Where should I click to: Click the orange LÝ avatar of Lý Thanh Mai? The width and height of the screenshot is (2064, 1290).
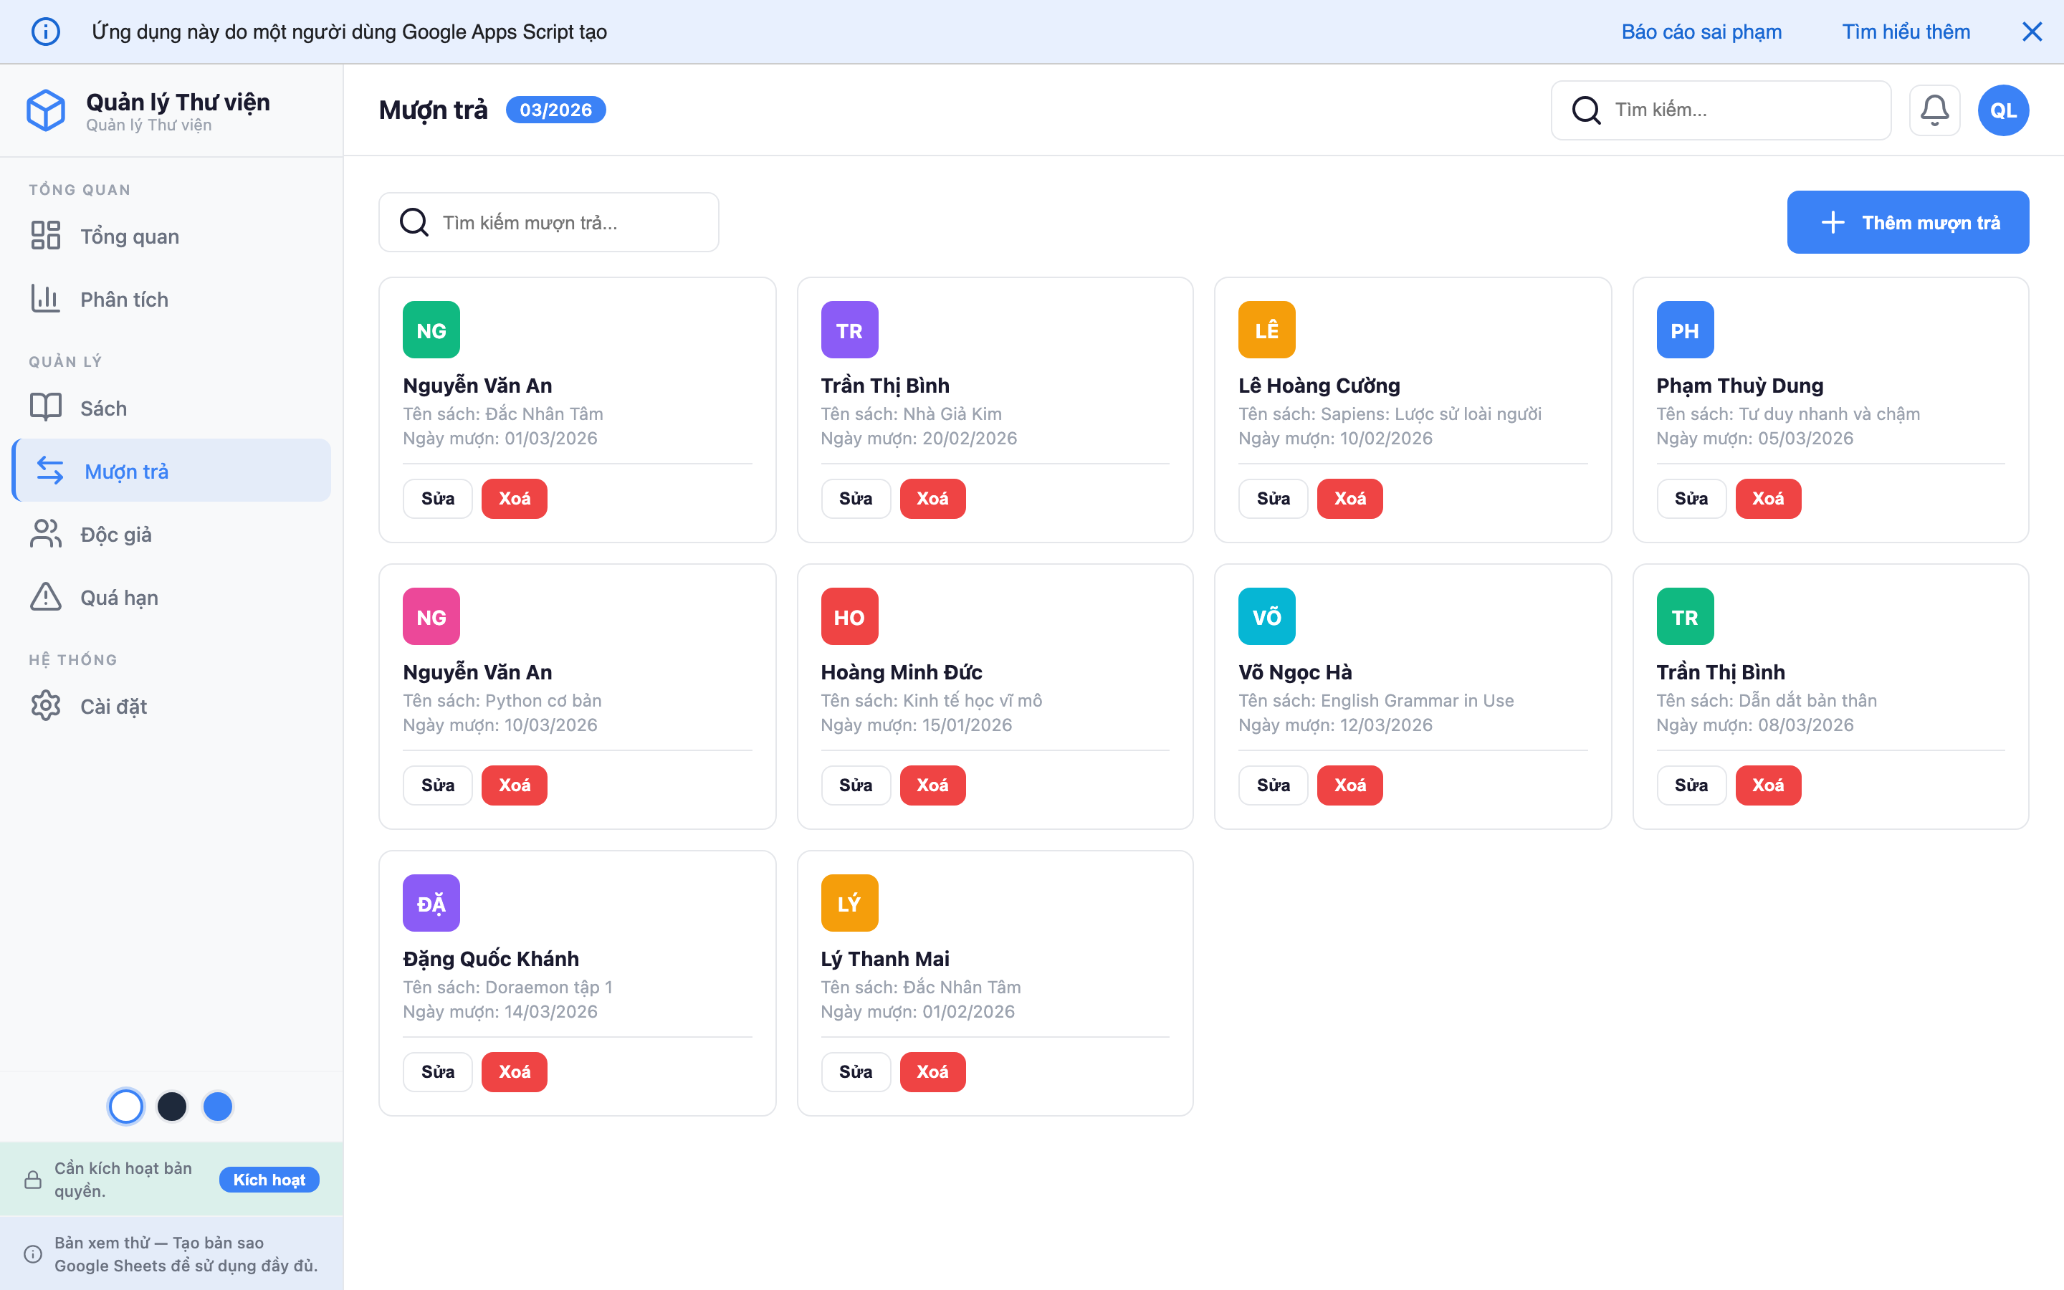coord(849,903)
